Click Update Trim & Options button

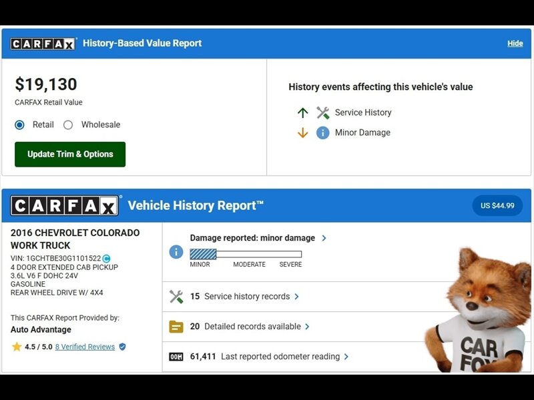70,154
